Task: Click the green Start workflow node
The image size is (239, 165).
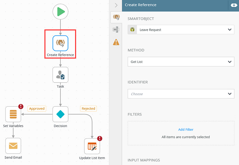Action: click(x=60, y=12)
